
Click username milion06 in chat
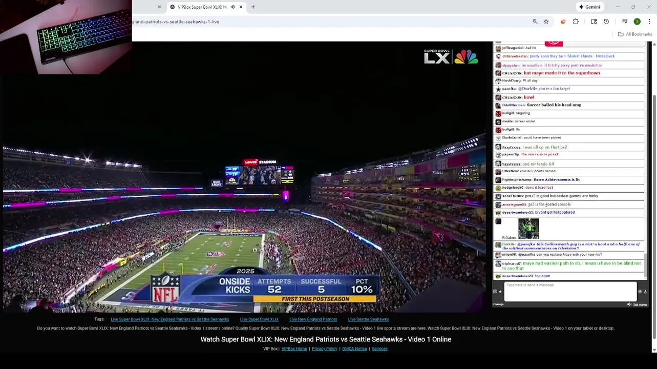point(509,255)
